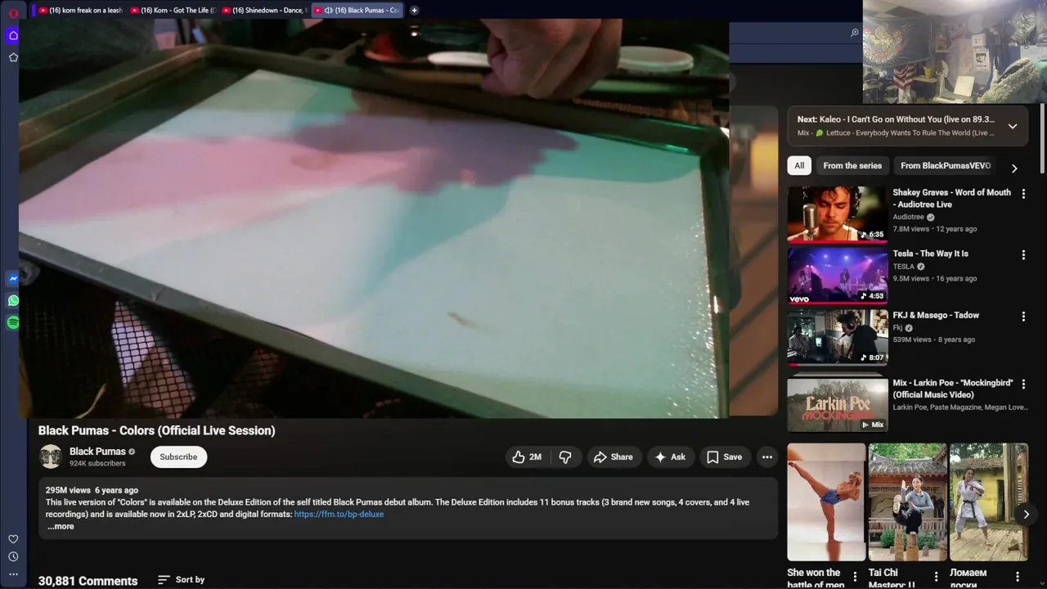Expand the Next playlist queue chevron
Screen dimensions: 1047x589
coord(1013,126)
